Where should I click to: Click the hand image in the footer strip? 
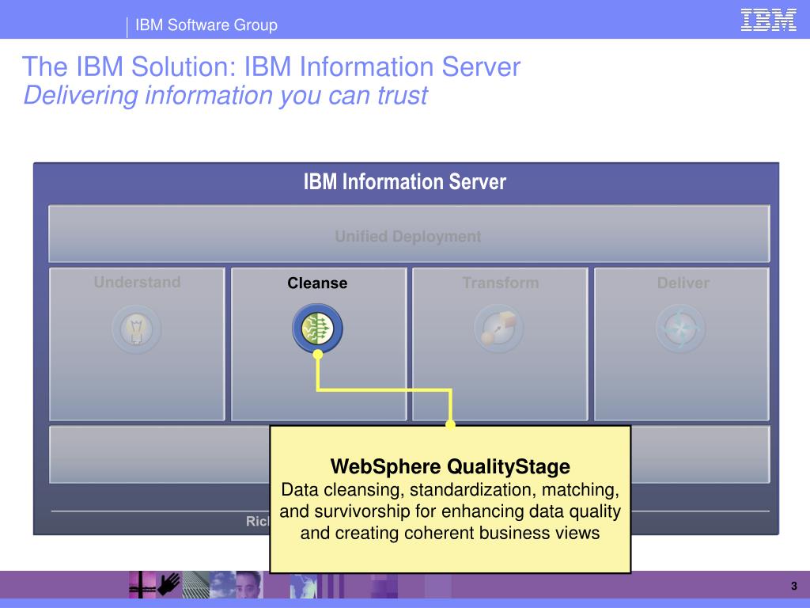coord(168,585)
